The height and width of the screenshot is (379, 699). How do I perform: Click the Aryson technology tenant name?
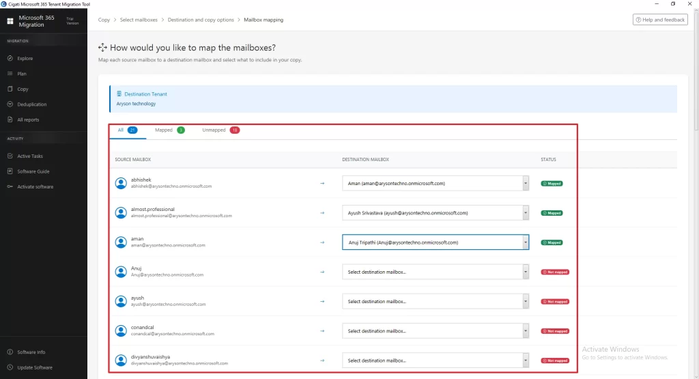pos(136,103)
